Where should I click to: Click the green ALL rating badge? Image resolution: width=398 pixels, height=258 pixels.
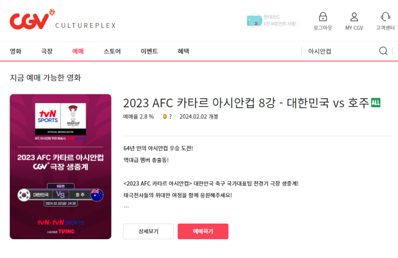(376, 102)
